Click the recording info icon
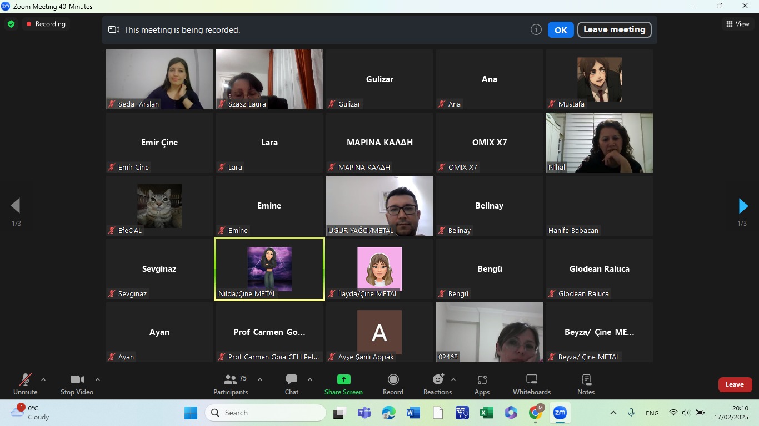 coord(536,30)
